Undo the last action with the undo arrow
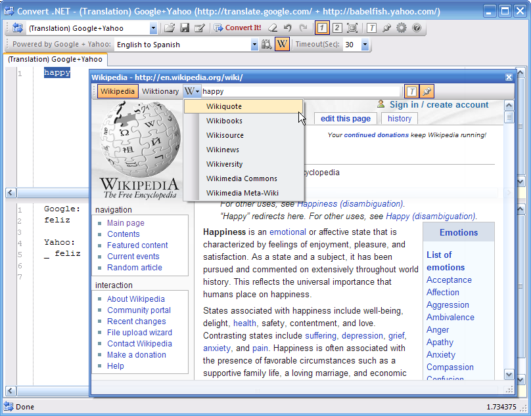This screenshot has width=531, height=416. click(x=287, y=28)
